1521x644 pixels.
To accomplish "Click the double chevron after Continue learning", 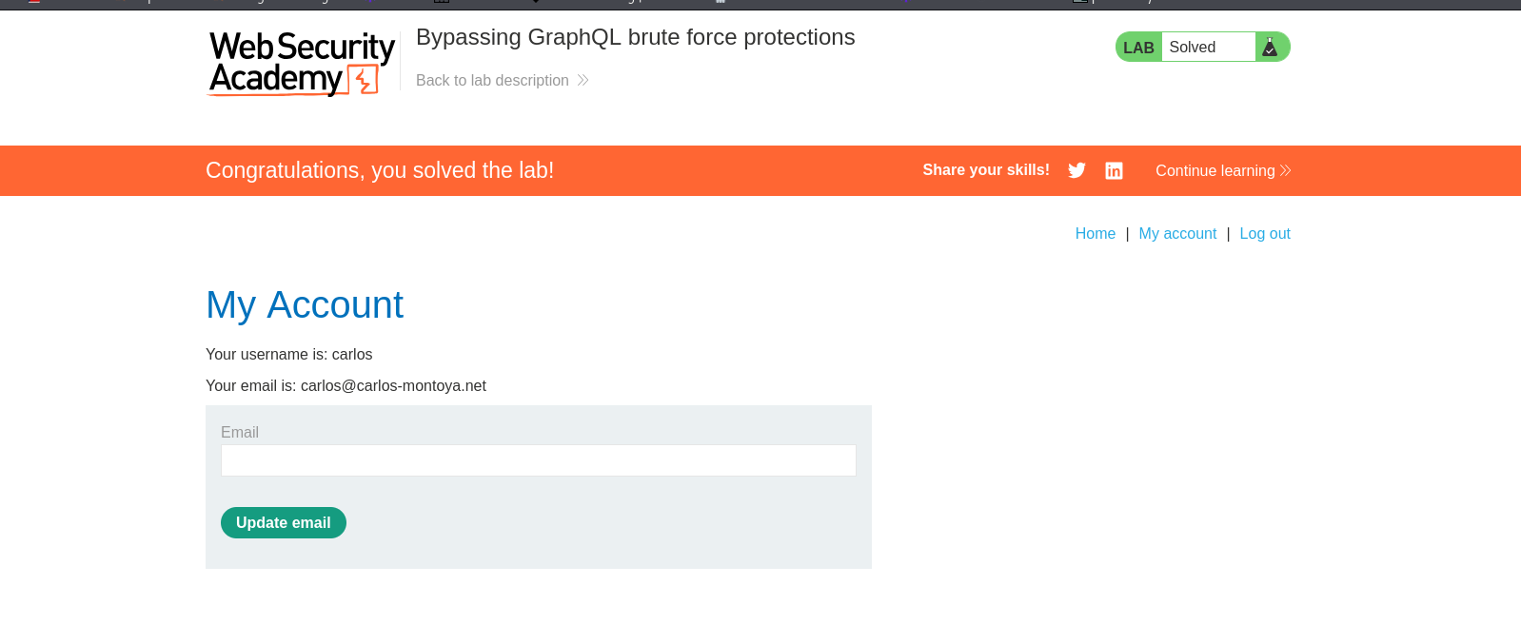I will pos(1286,170).
